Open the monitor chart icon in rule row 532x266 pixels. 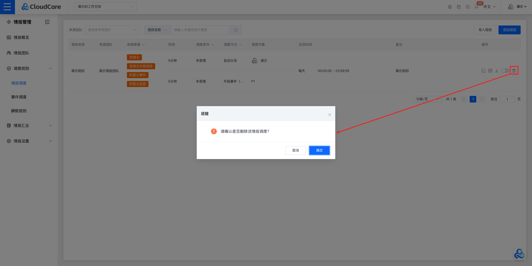point(490,71)
